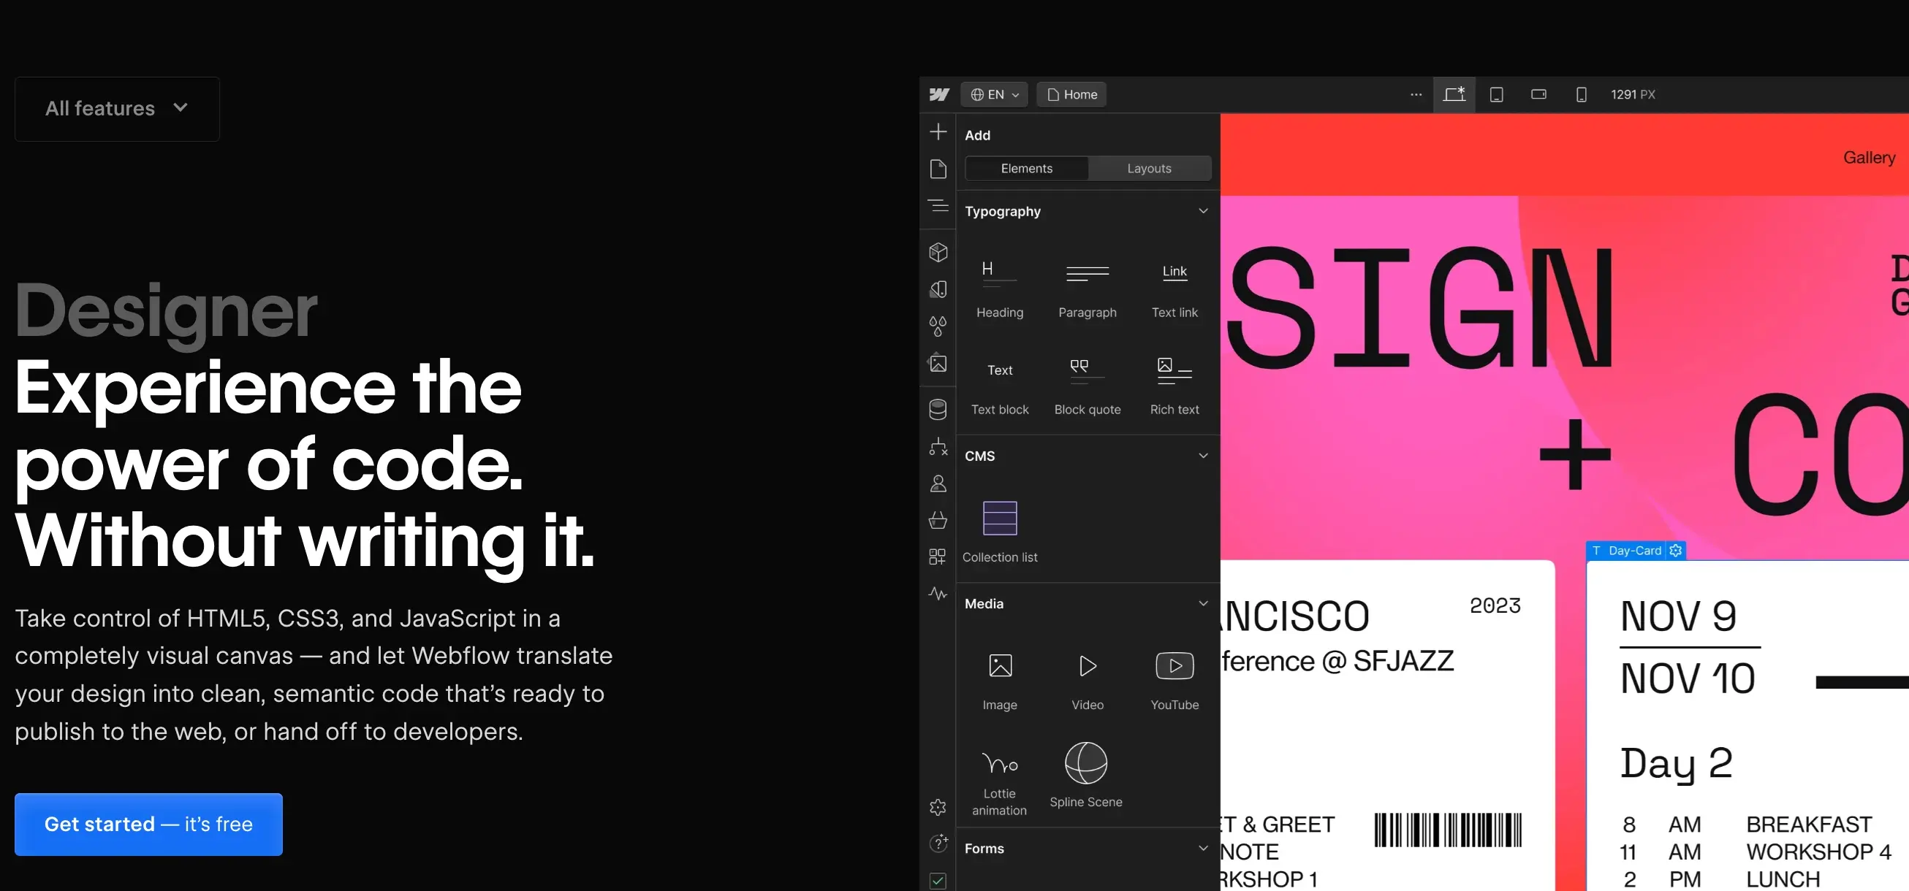Open the Users person icon
Image resolution: width=1909 pixels, height=891 pixels.
click(x=938, y=483)
